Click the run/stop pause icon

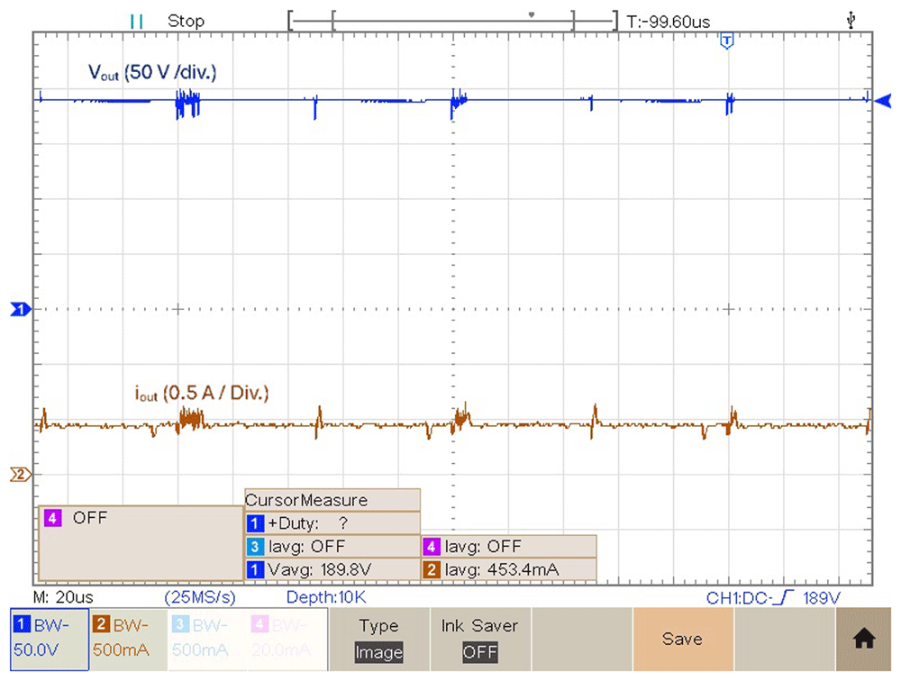137,22
